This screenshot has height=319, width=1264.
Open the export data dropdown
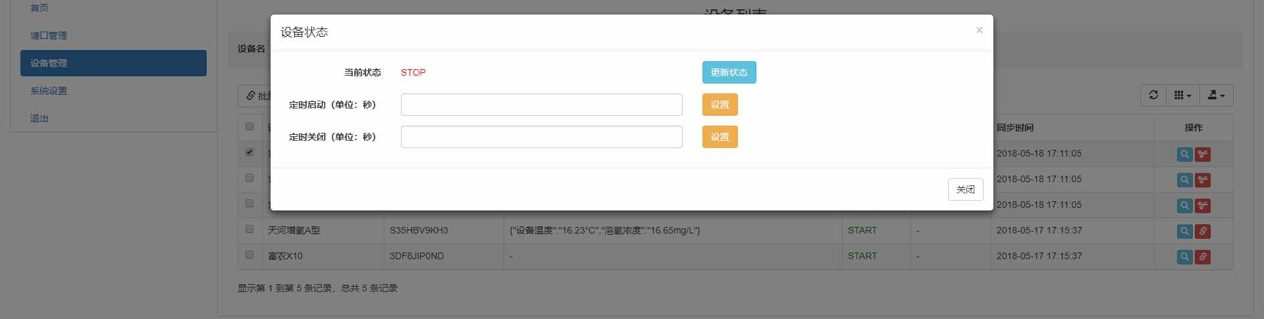click(x=1217, y=95)
